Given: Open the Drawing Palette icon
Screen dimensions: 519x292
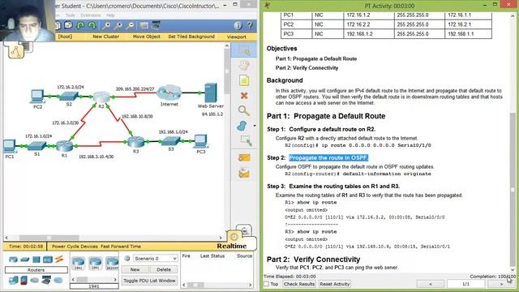Looking at the screenshot, I should coord(144,25).
